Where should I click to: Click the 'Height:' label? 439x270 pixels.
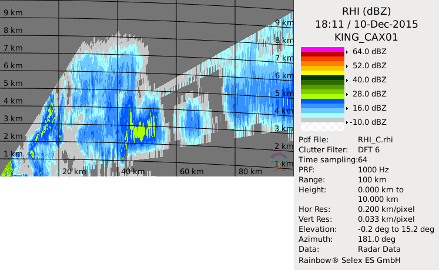pos(313,190)
